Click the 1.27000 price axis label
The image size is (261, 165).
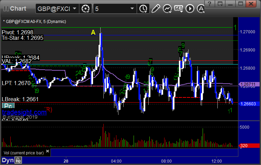[247, 32]
